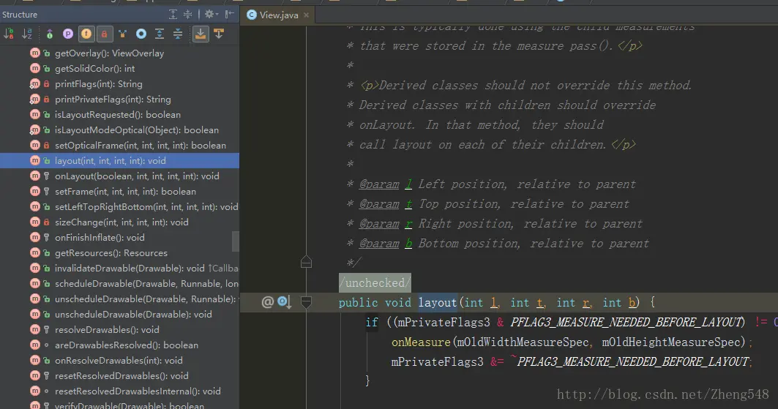Image resolution: width=778 pixels, height=409 pixels.
Task: Click Structure header collapse-all icon
Action: [x=187, y=15]
